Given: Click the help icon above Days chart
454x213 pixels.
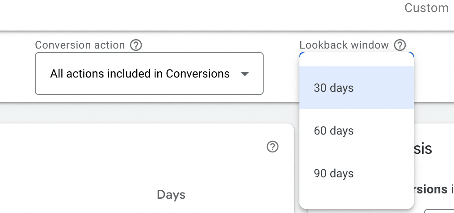Looking at the screenshot, I should (273, 147).
